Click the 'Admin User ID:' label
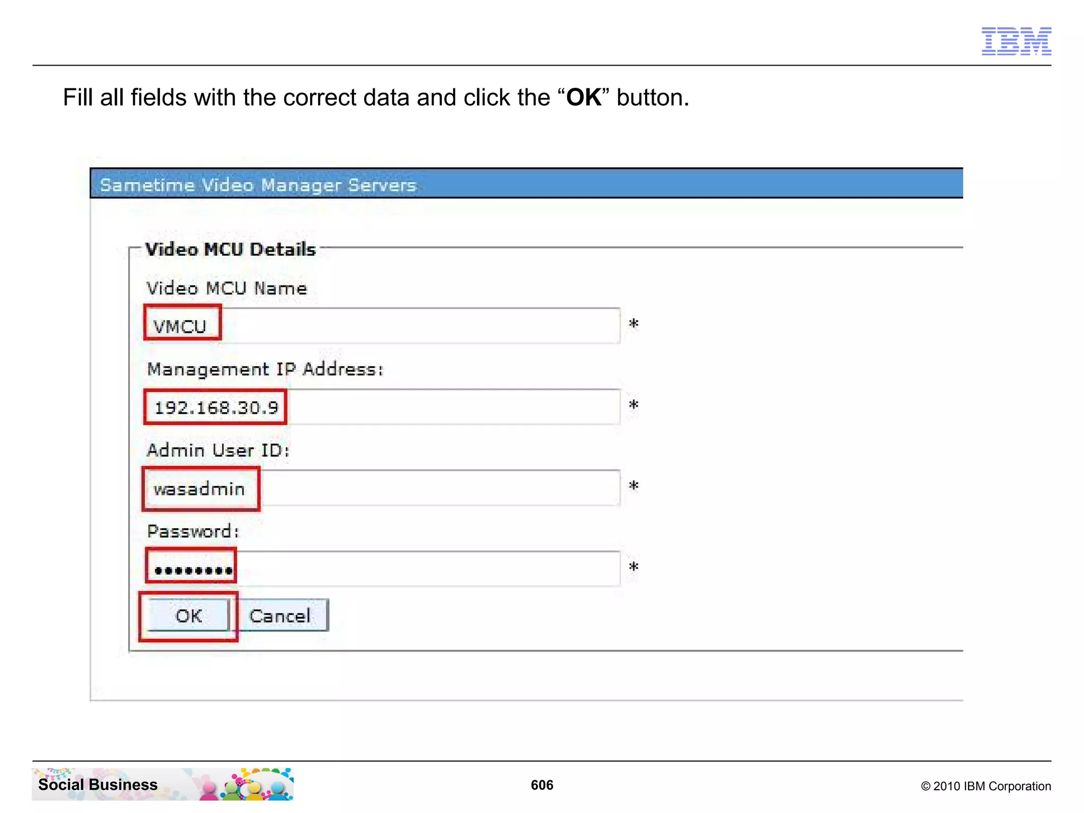The image size is (1084, 813). 218,450
